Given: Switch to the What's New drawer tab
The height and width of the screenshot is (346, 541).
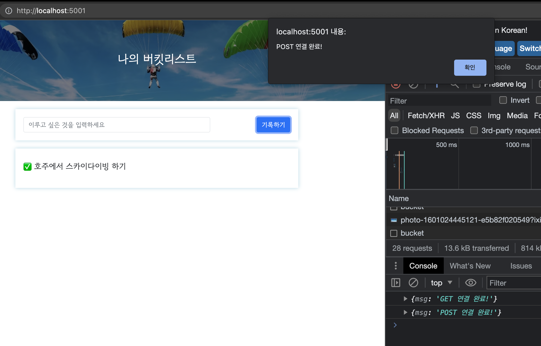Looking at the screenshot, I should (470, 266).
